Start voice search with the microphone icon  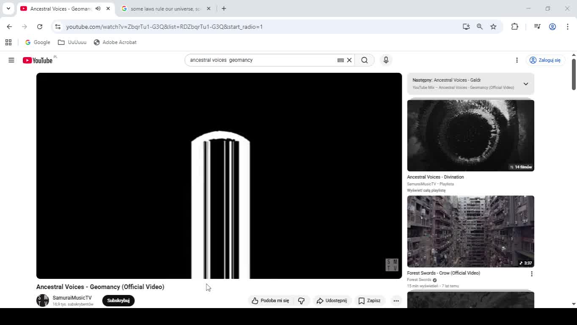[x=386, y=60]
